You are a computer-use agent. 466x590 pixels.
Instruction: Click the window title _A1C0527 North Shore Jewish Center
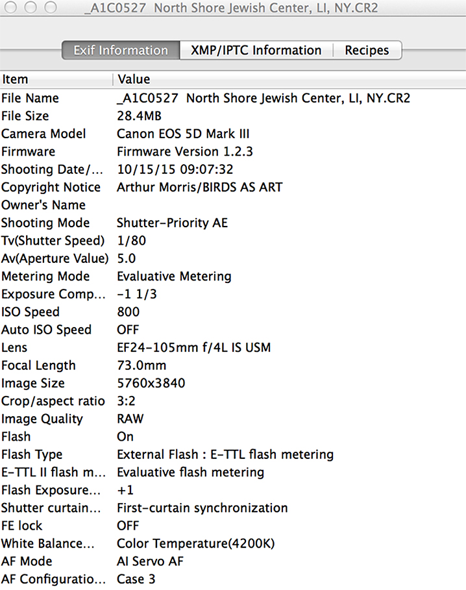pos(232,8)
